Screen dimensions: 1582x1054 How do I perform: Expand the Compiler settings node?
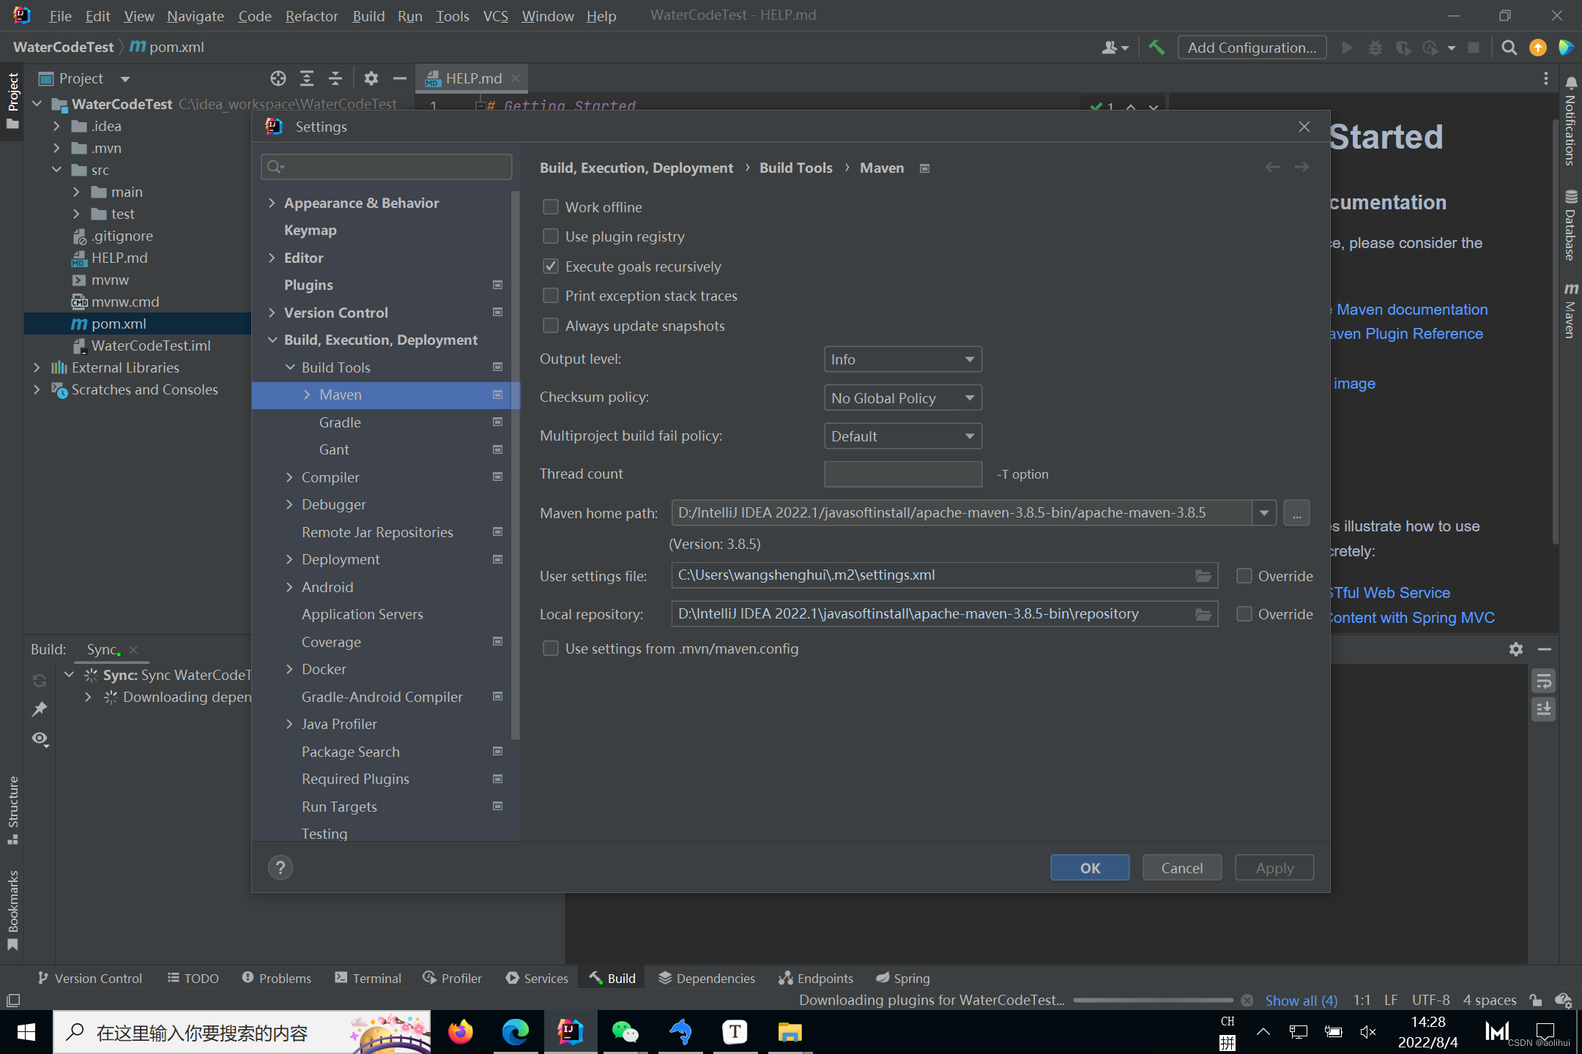click(289, 477)
